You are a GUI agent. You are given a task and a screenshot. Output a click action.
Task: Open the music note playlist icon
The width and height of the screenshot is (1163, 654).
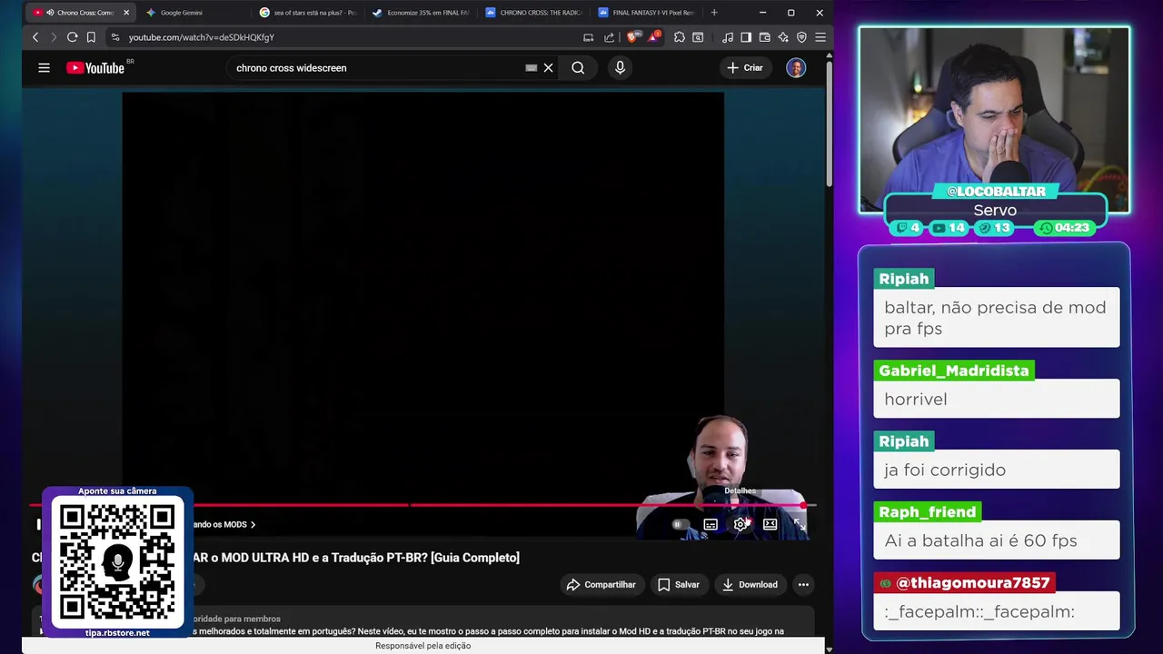click(x=727, y=37)
